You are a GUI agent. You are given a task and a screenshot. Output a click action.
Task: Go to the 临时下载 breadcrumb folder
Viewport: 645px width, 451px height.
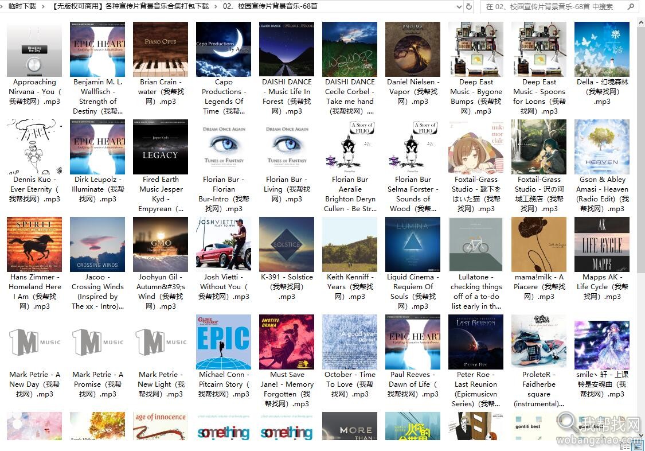tap(22, 6)
